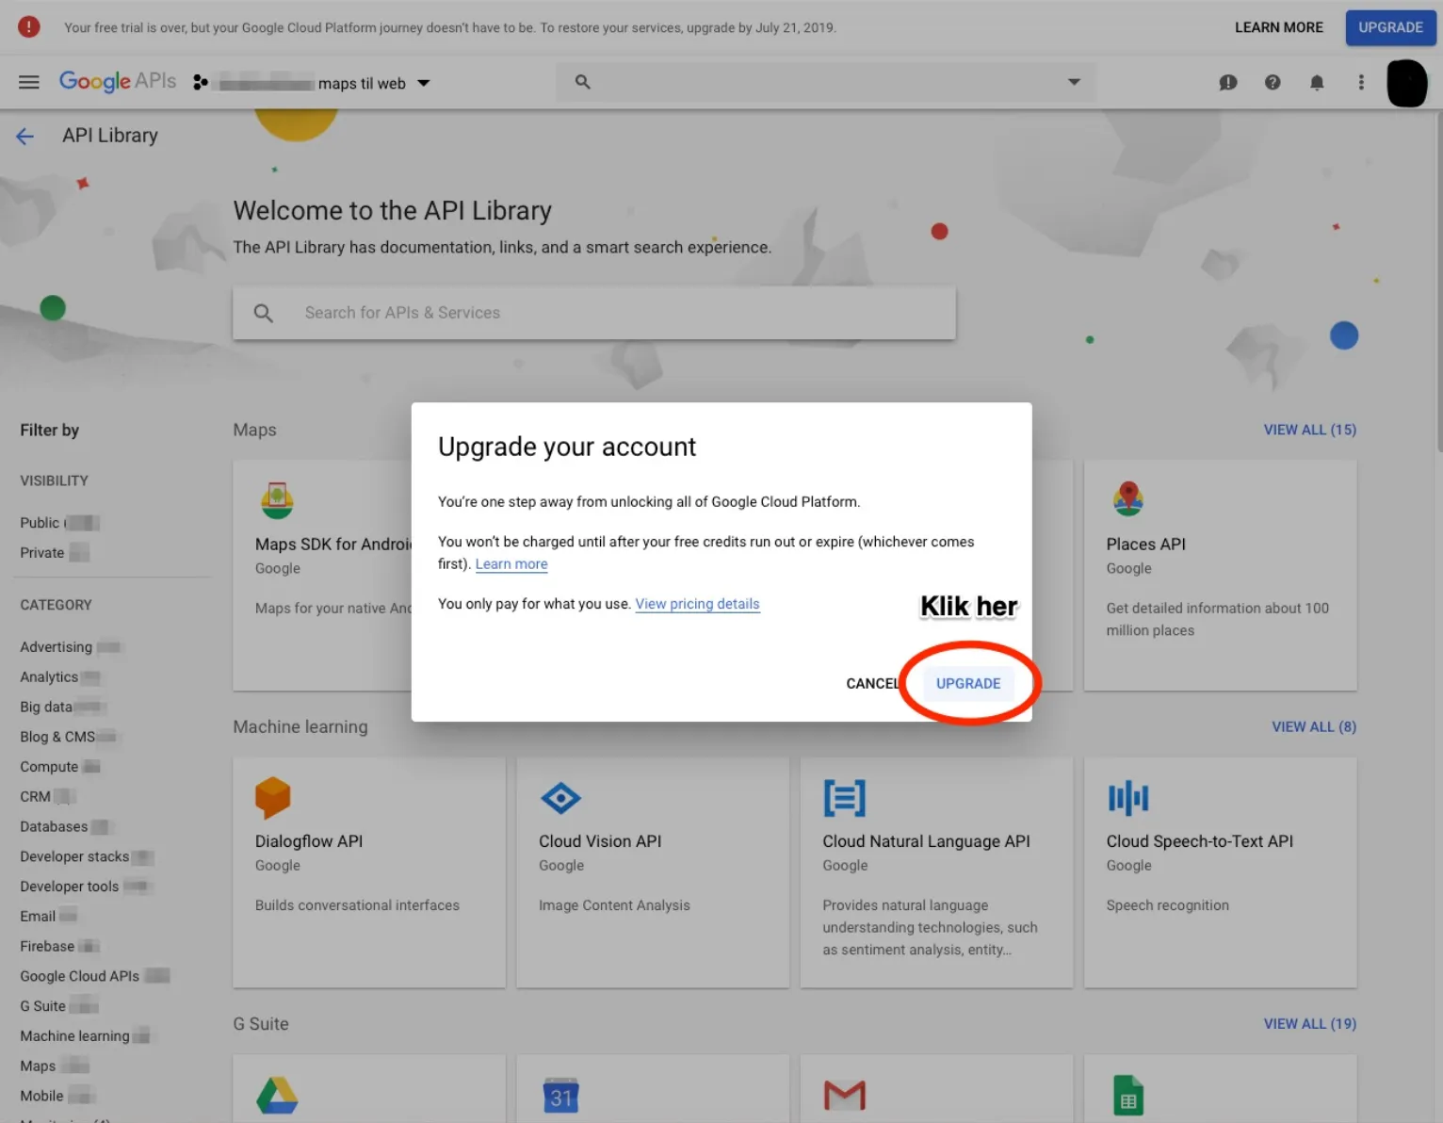The height and width of the screenshot is (1123, 1443).
Task: Click Upgrade button in the dialog
Action: click(967, 683)
